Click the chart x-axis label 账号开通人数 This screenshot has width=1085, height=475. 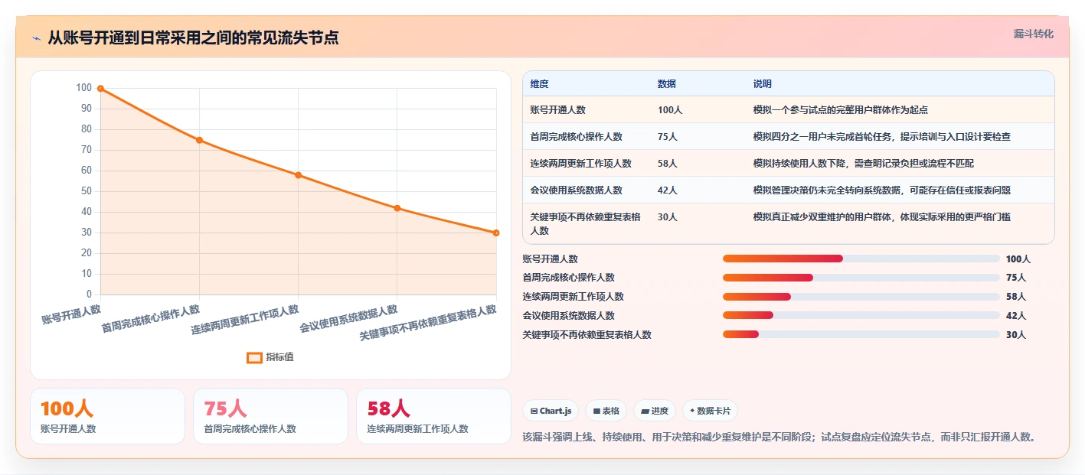pos(71,314)
